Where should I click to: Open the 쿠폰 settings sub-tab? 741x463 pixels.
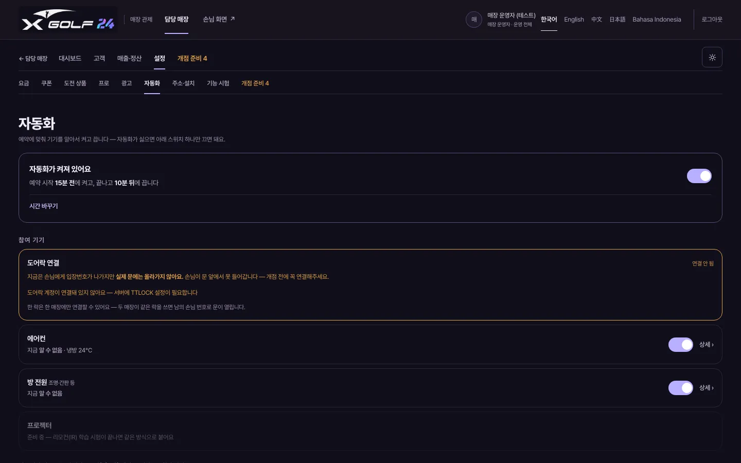(x=47, y=83)
